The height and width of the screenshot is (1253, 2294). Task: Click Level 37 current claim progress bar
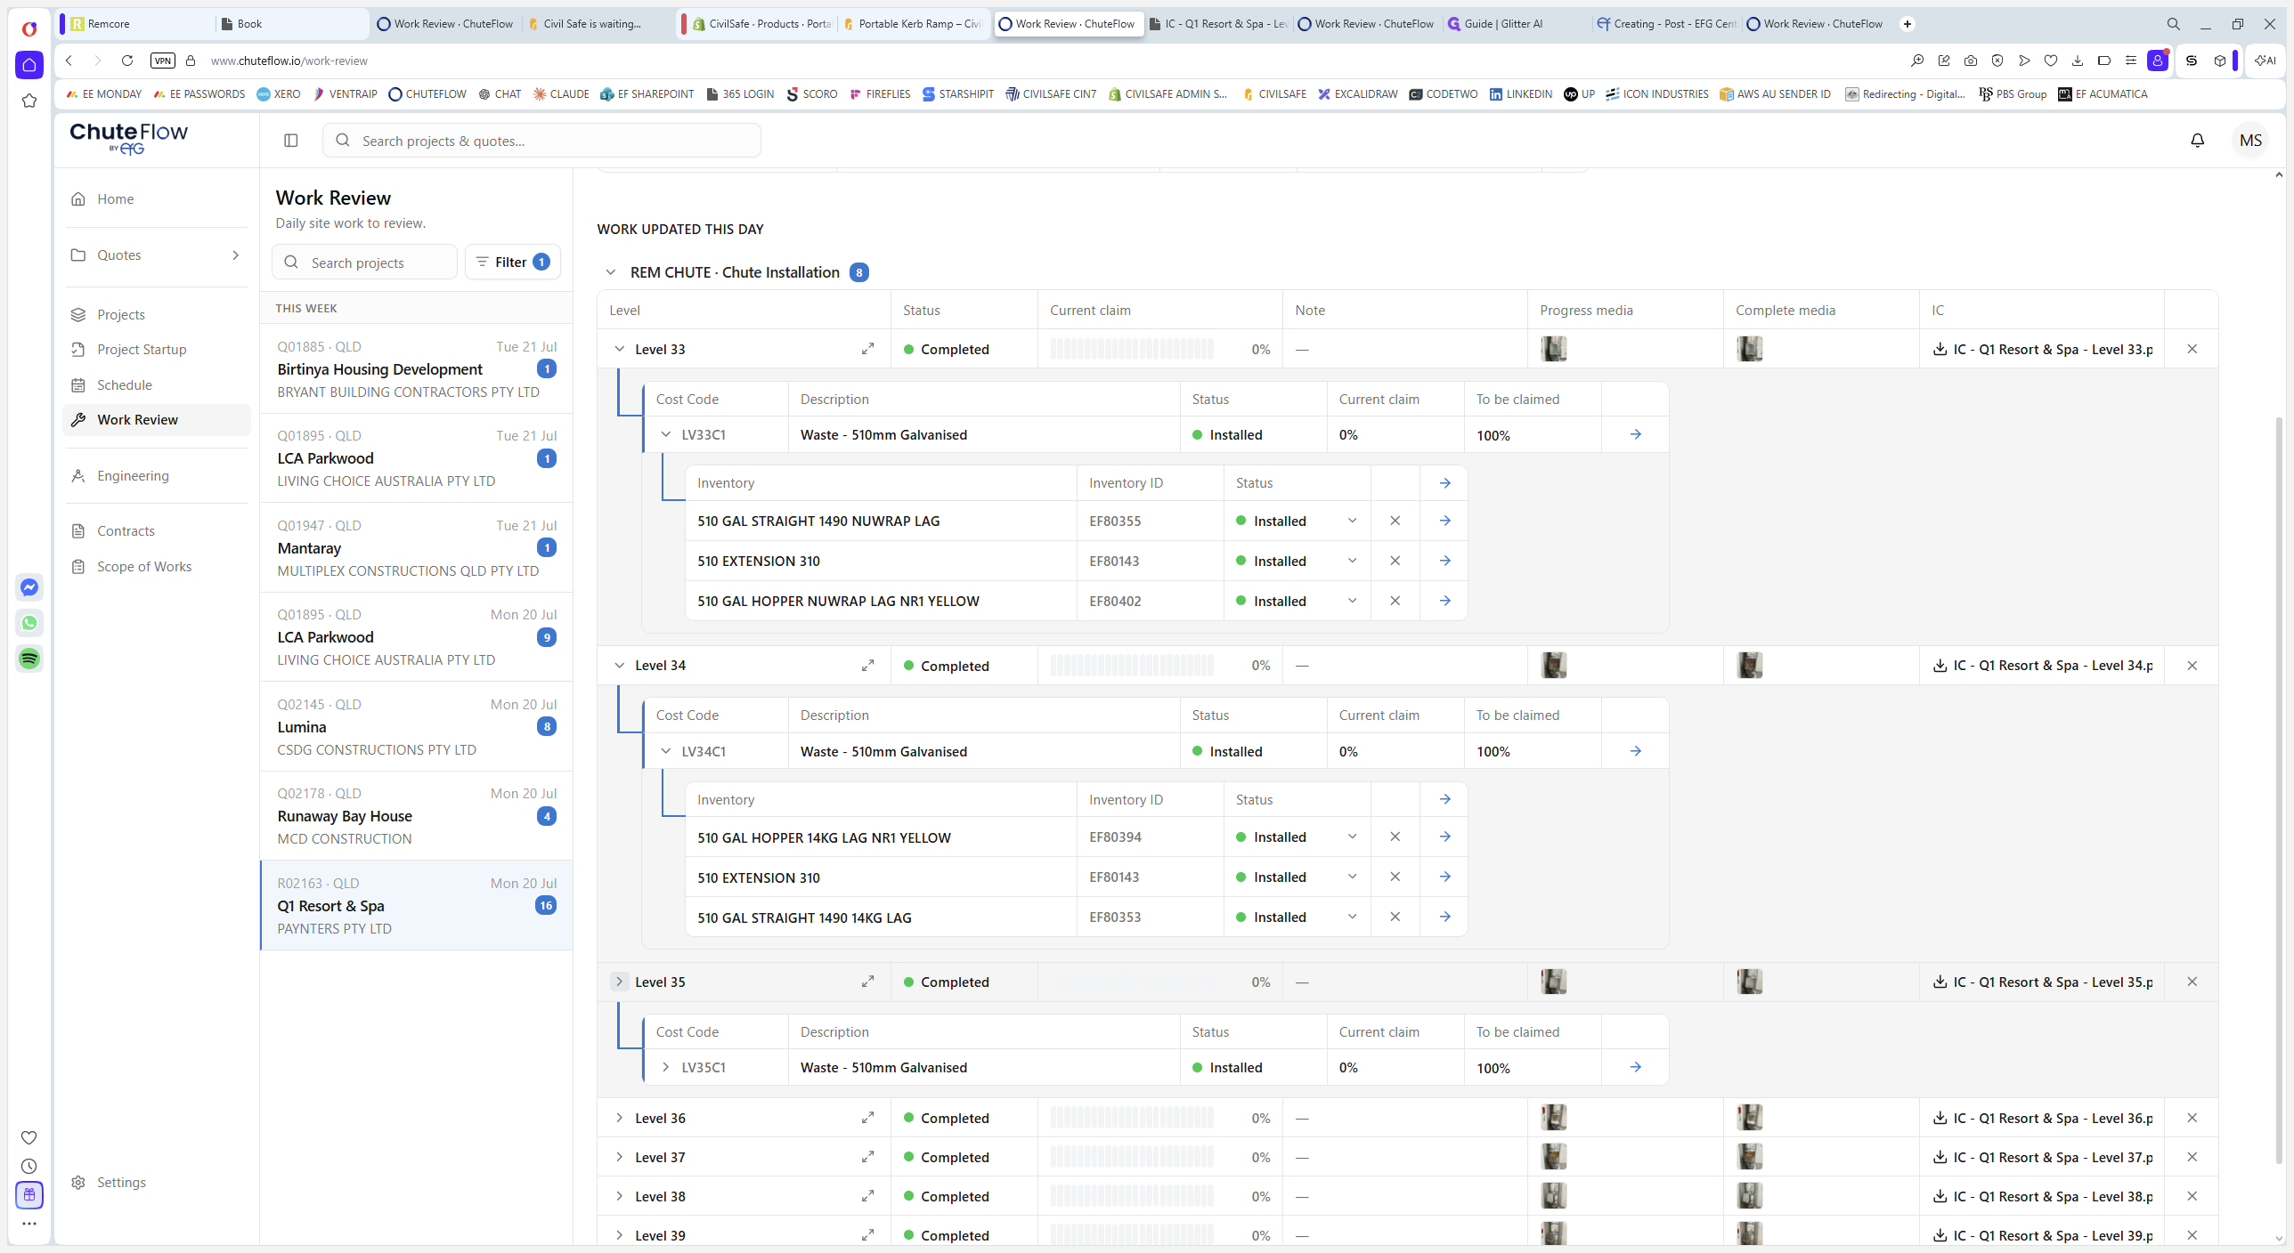click(1131, 1157)
